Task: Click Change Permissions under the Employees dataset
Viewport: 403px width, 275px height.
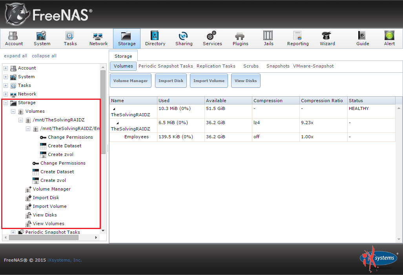Action: coord(70,137)
